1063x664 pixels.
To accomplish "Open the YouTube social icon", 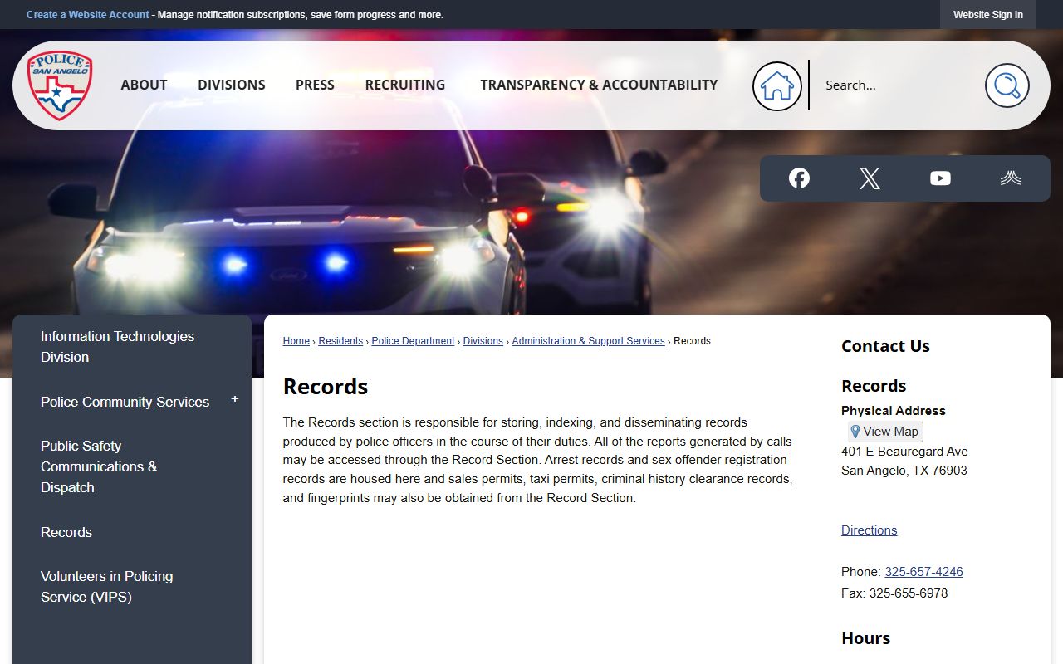I will coord(940,178).
